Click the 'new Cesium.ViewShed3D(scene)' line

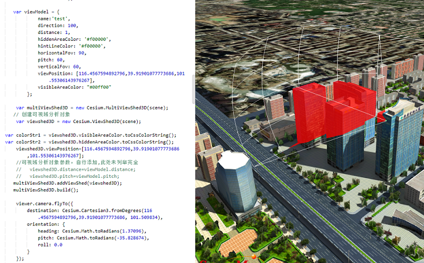78,121
